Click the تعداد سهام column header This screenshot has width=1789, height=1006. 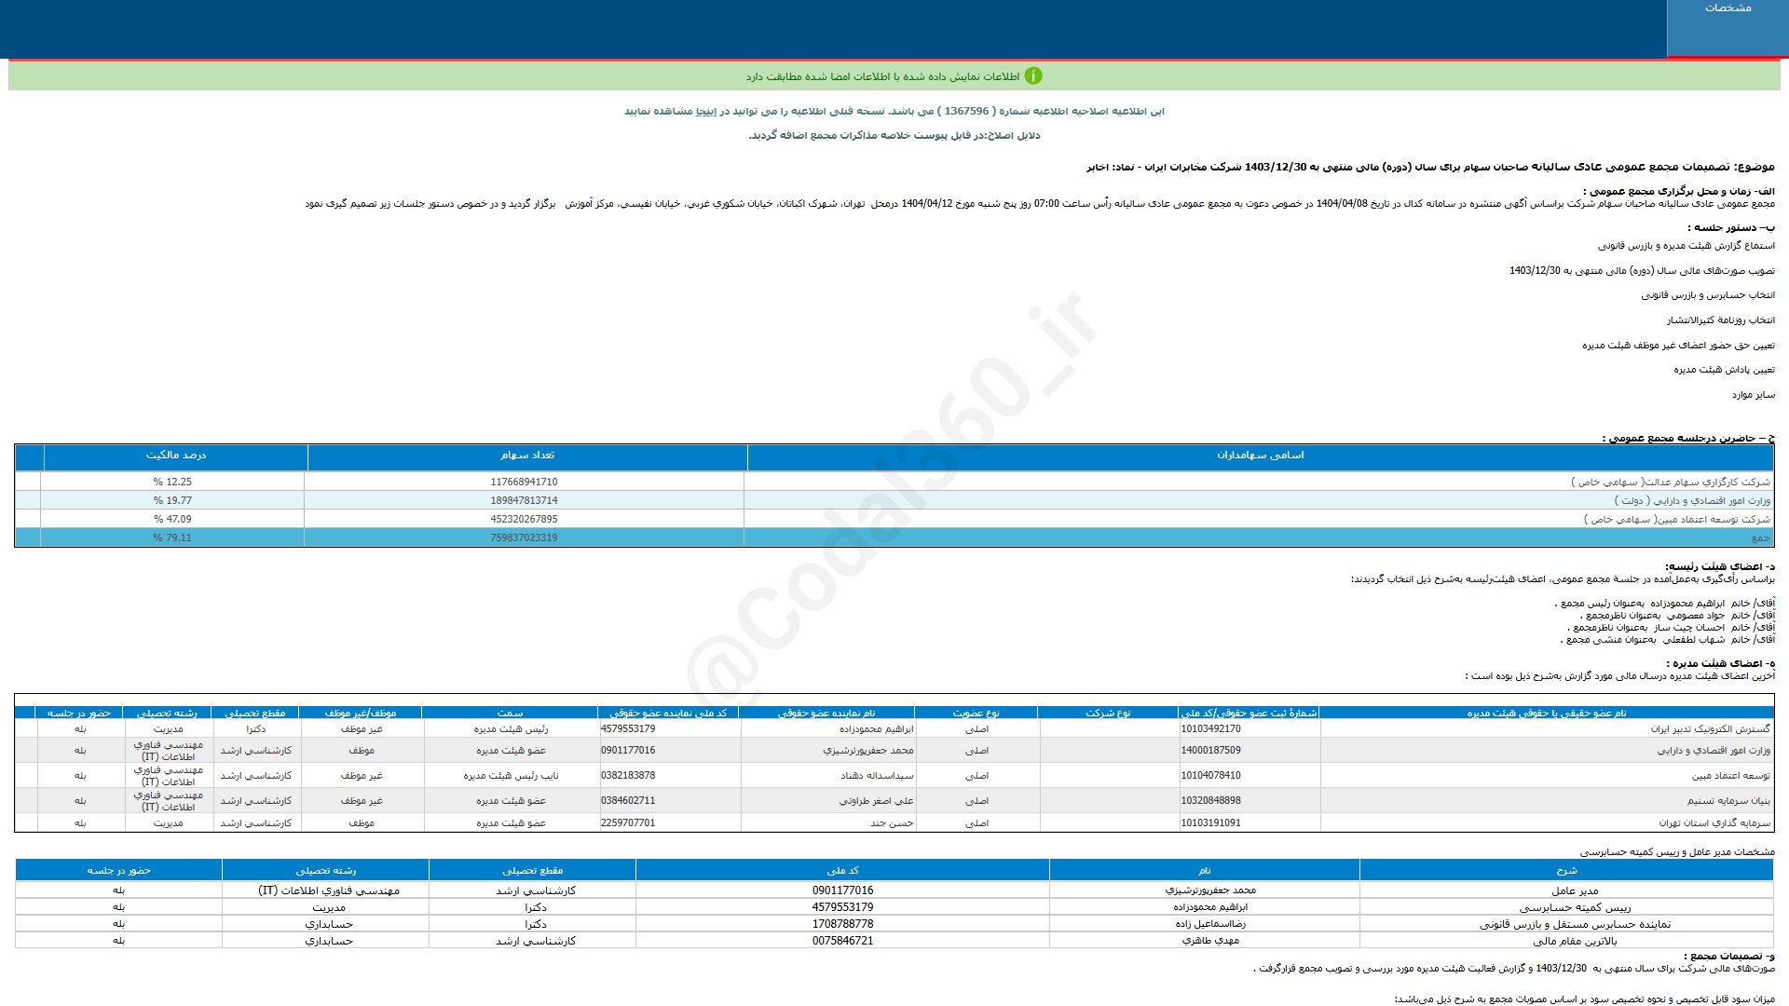click(x=526, y=455)
